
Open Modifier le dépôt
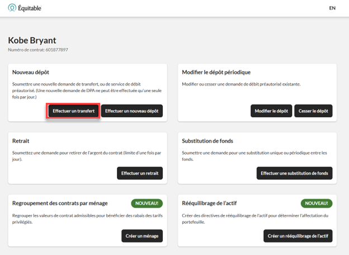pos(271,111)
